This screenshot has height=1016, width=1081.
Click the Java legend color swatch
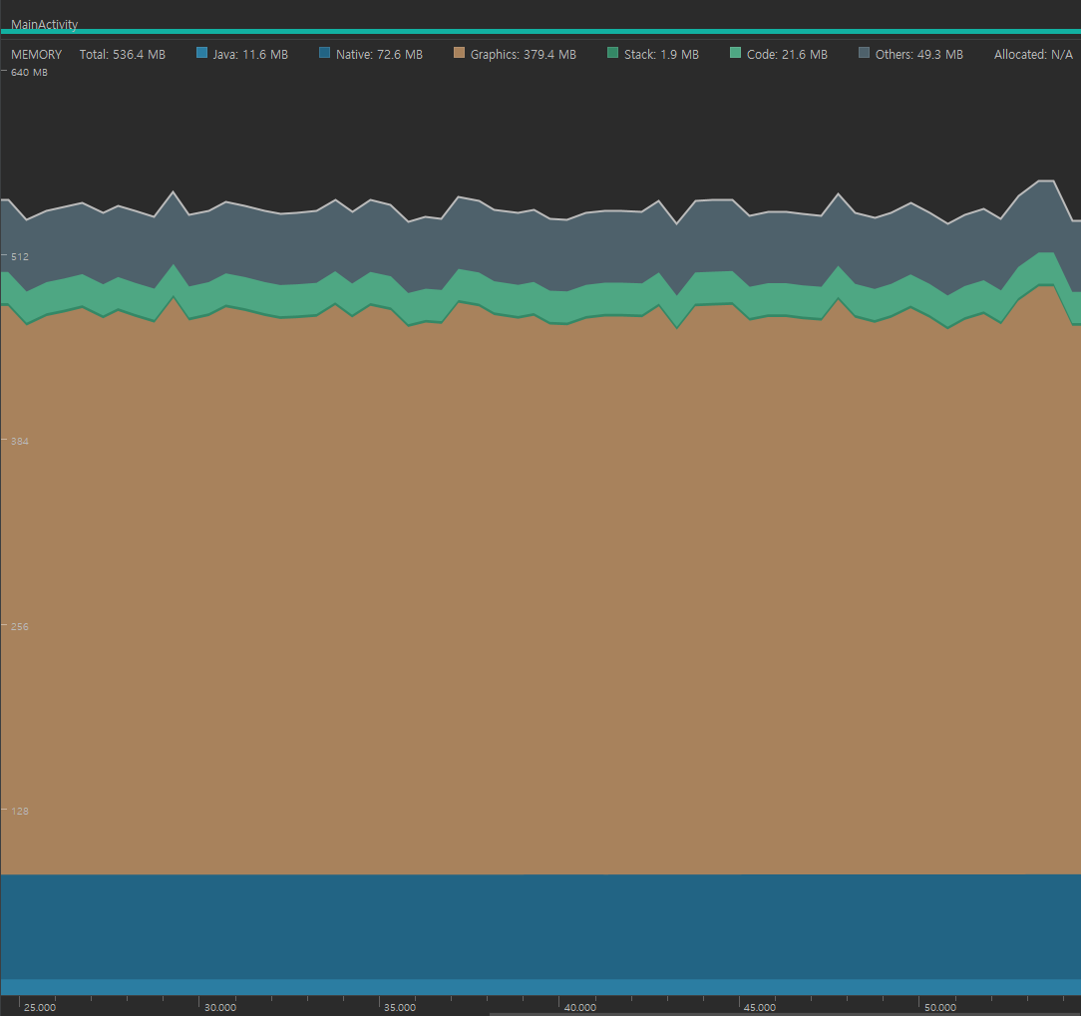click(x=202, y=53)
